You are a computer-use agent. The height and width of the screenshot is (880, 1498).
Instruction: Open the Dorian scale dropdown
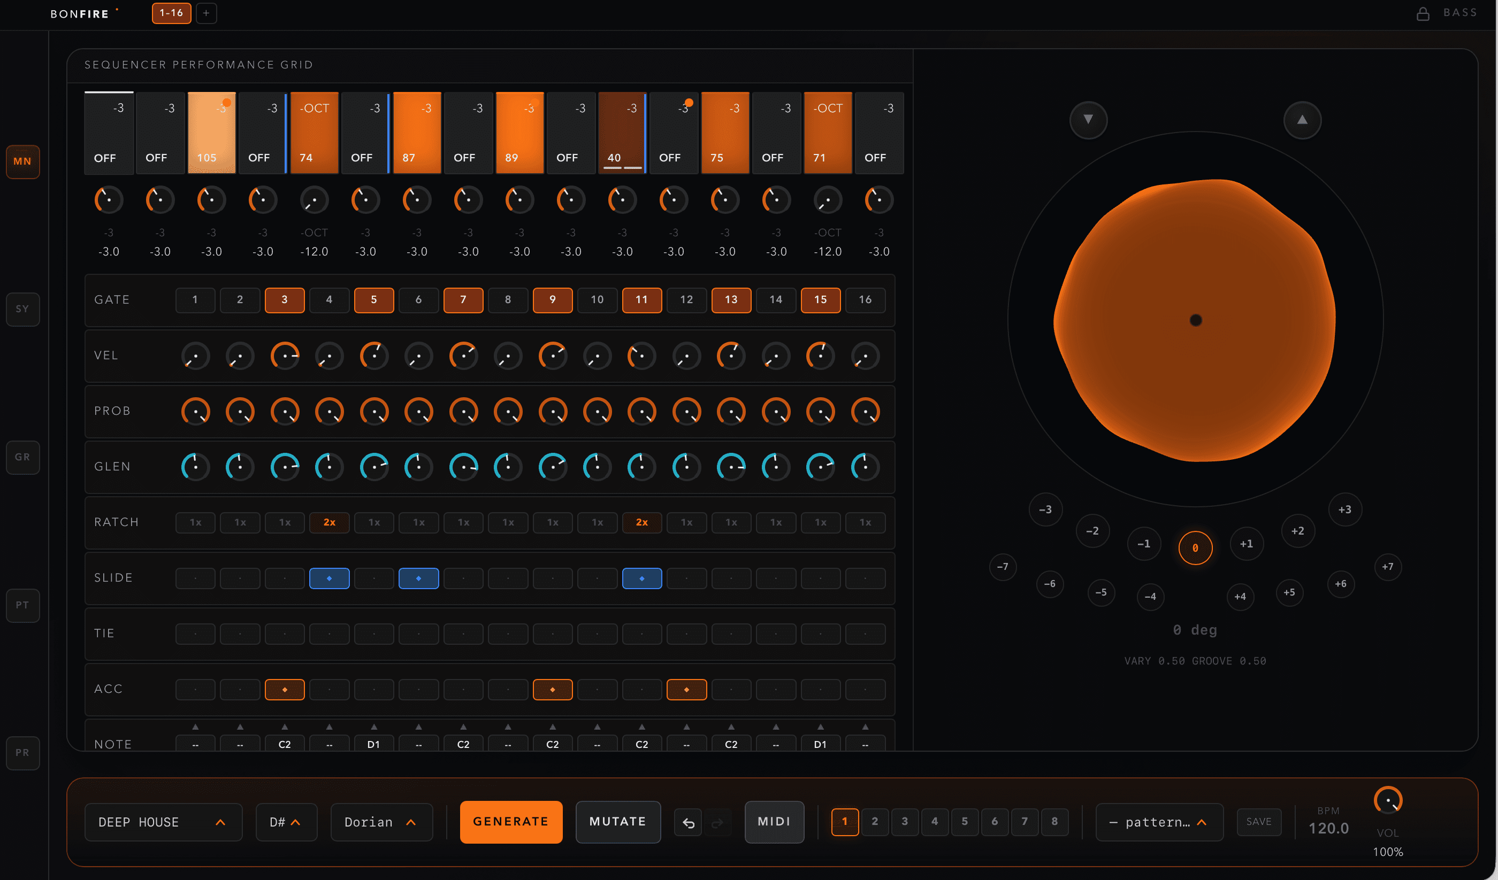point(381,822)
